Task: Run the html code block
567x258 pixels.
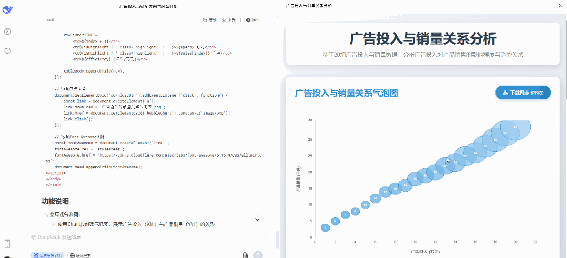Action: pos(253,20)
